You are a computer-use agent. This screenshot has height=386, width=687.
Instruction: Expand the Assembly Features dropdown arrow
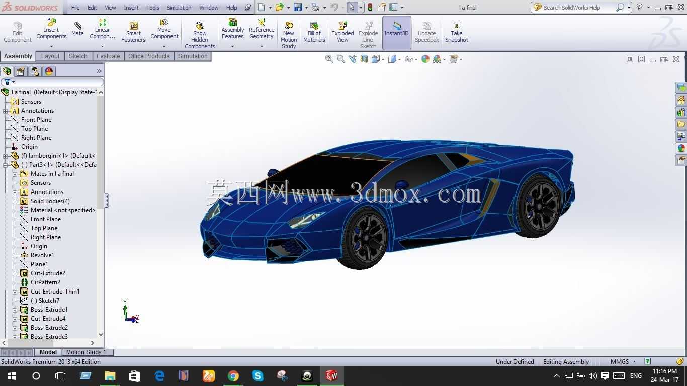tap(232, 47)
